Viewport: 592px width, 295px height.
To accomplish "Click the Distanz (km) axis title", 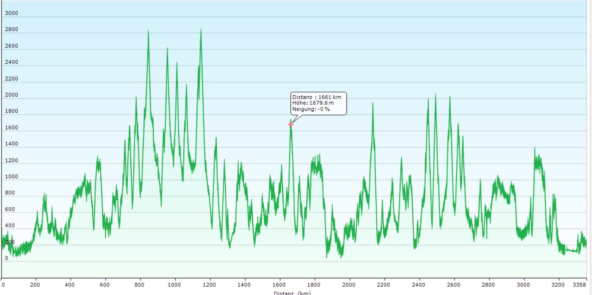I will (292, 293).
